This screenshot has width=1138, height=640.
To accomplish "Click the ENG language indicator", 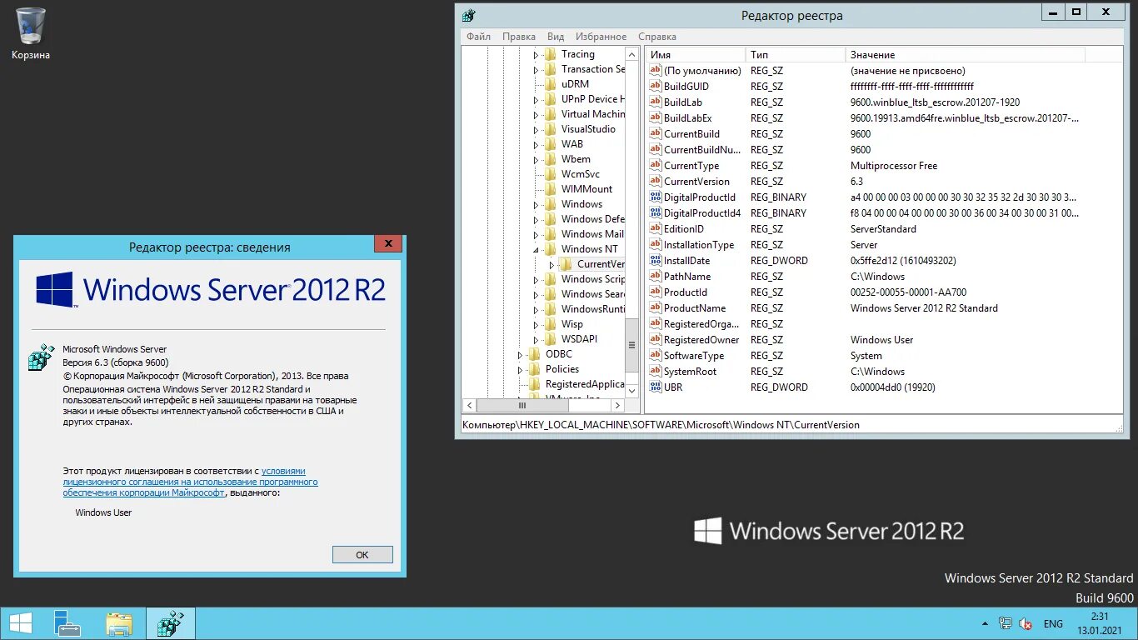I will click(x=1053, y=623).
